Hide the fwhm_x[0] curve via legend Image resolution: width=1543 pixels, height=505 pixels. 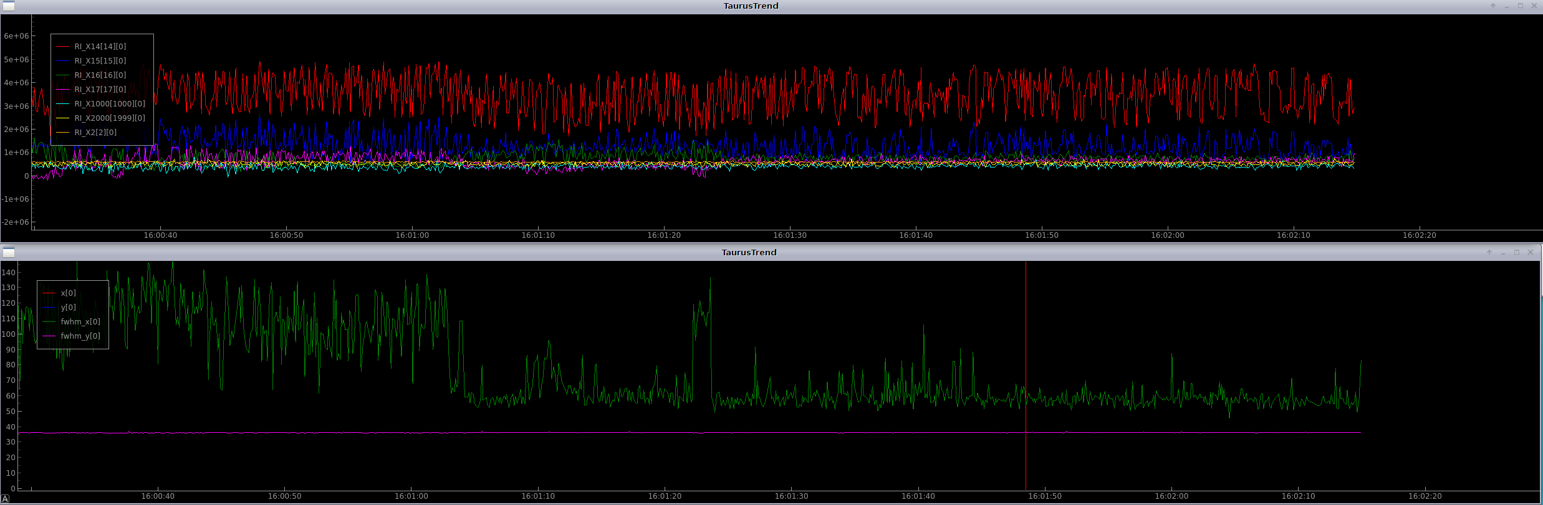[x=80, y=322]
